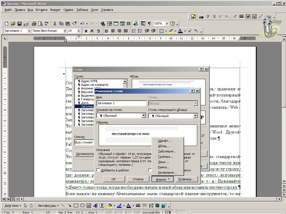Choose Абзац... from Format popup menu

(168, 146)
